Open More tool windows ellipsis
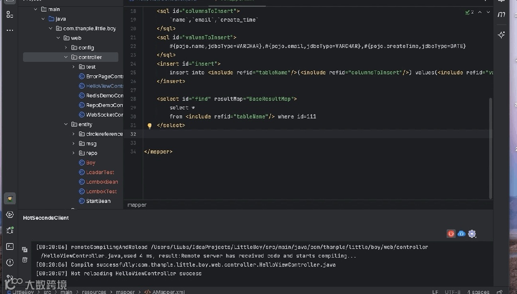The height and width of the screenshot is (294, 517). tap(10, 30)
